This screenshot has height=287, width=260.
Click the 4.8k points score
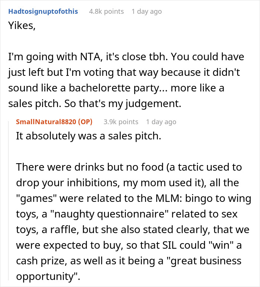click(106, 11)
